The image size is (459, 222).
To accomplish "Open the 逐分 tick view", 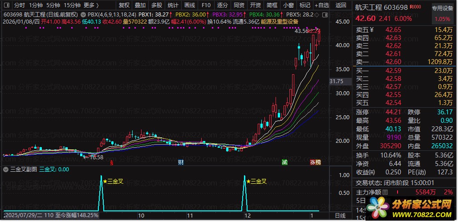I will pyautogui.click(x=223, y=5).
